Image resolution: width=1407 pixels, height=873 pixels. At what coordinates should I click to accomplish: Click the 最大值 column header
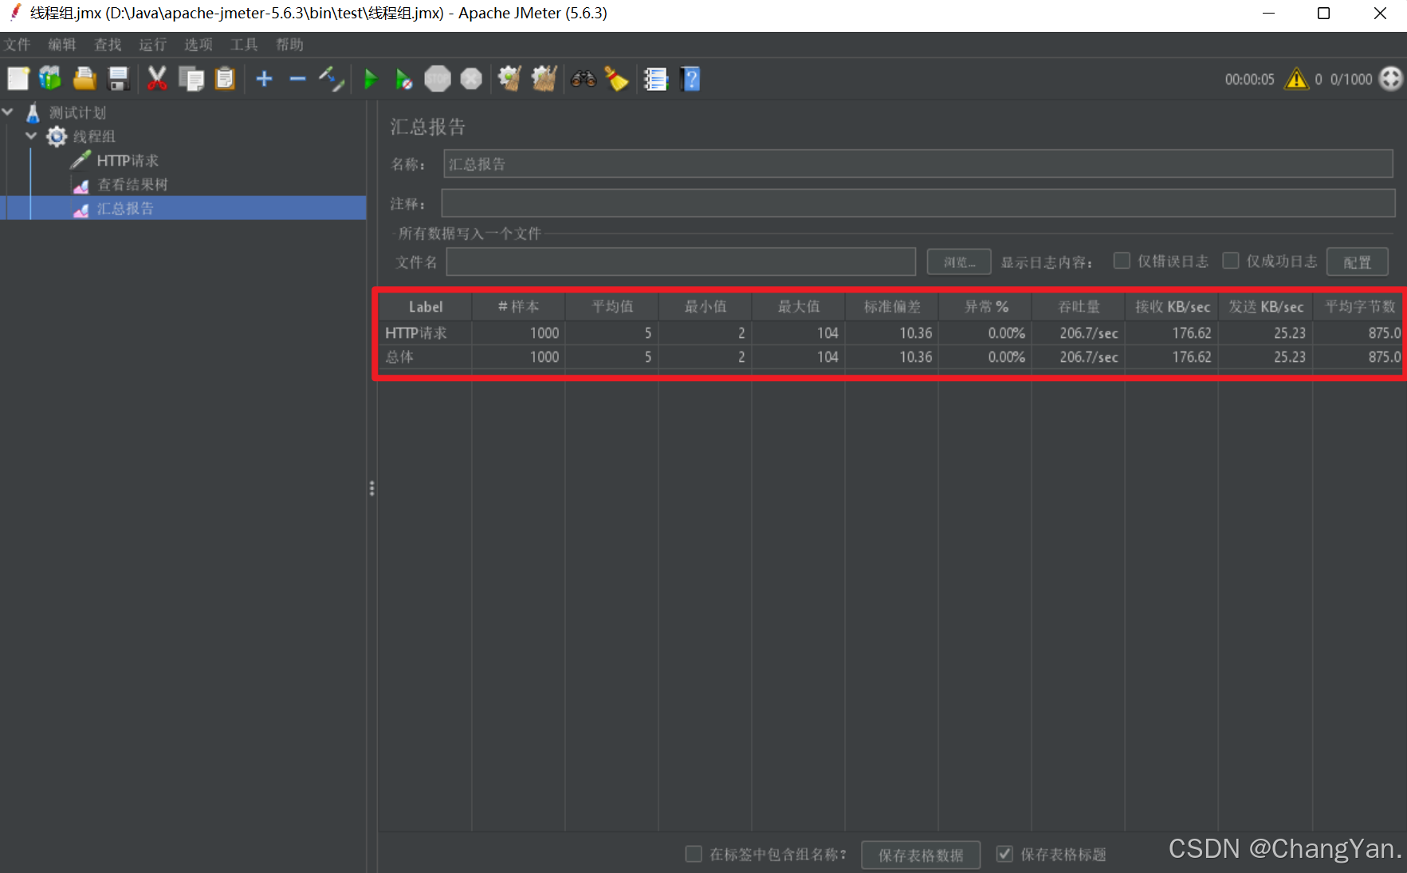798,306
